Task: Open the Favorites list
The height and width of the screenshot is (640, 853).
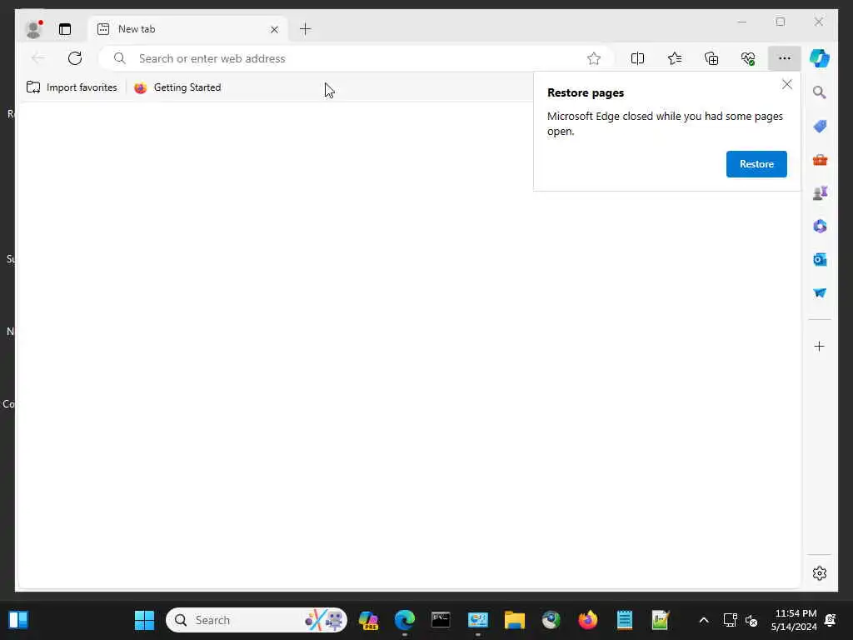Action: 674,58
